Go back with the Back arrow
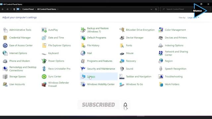The width and height of the screenshot is (212, 119). 3,9
